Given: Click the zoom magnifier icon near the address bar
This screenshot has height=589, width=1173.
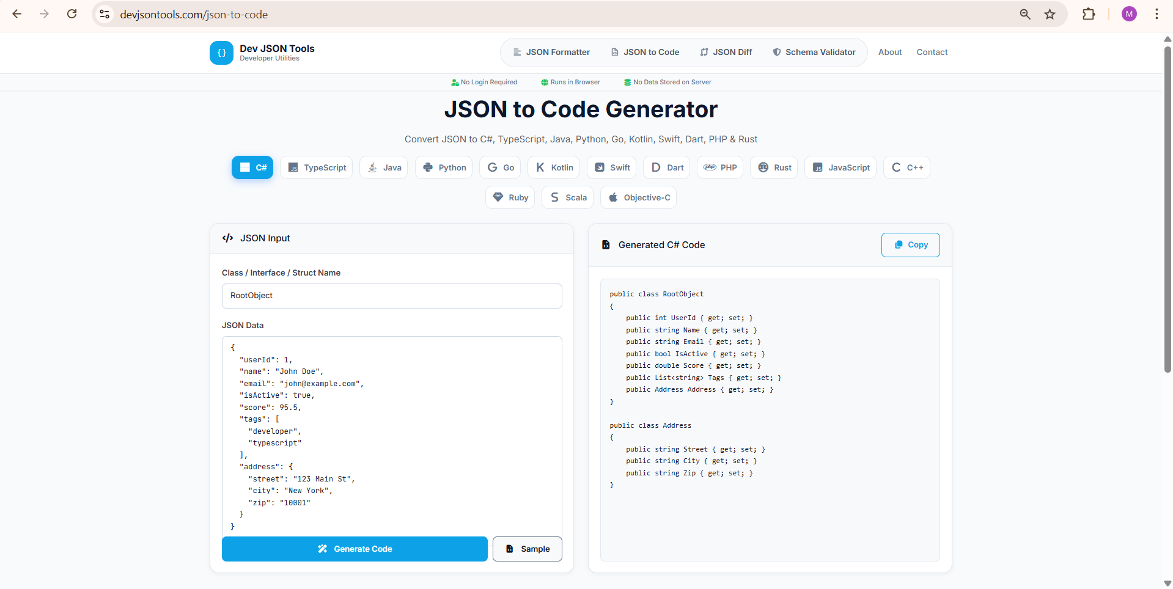Looking at the screenshot, I should (x=1024, y=14).
